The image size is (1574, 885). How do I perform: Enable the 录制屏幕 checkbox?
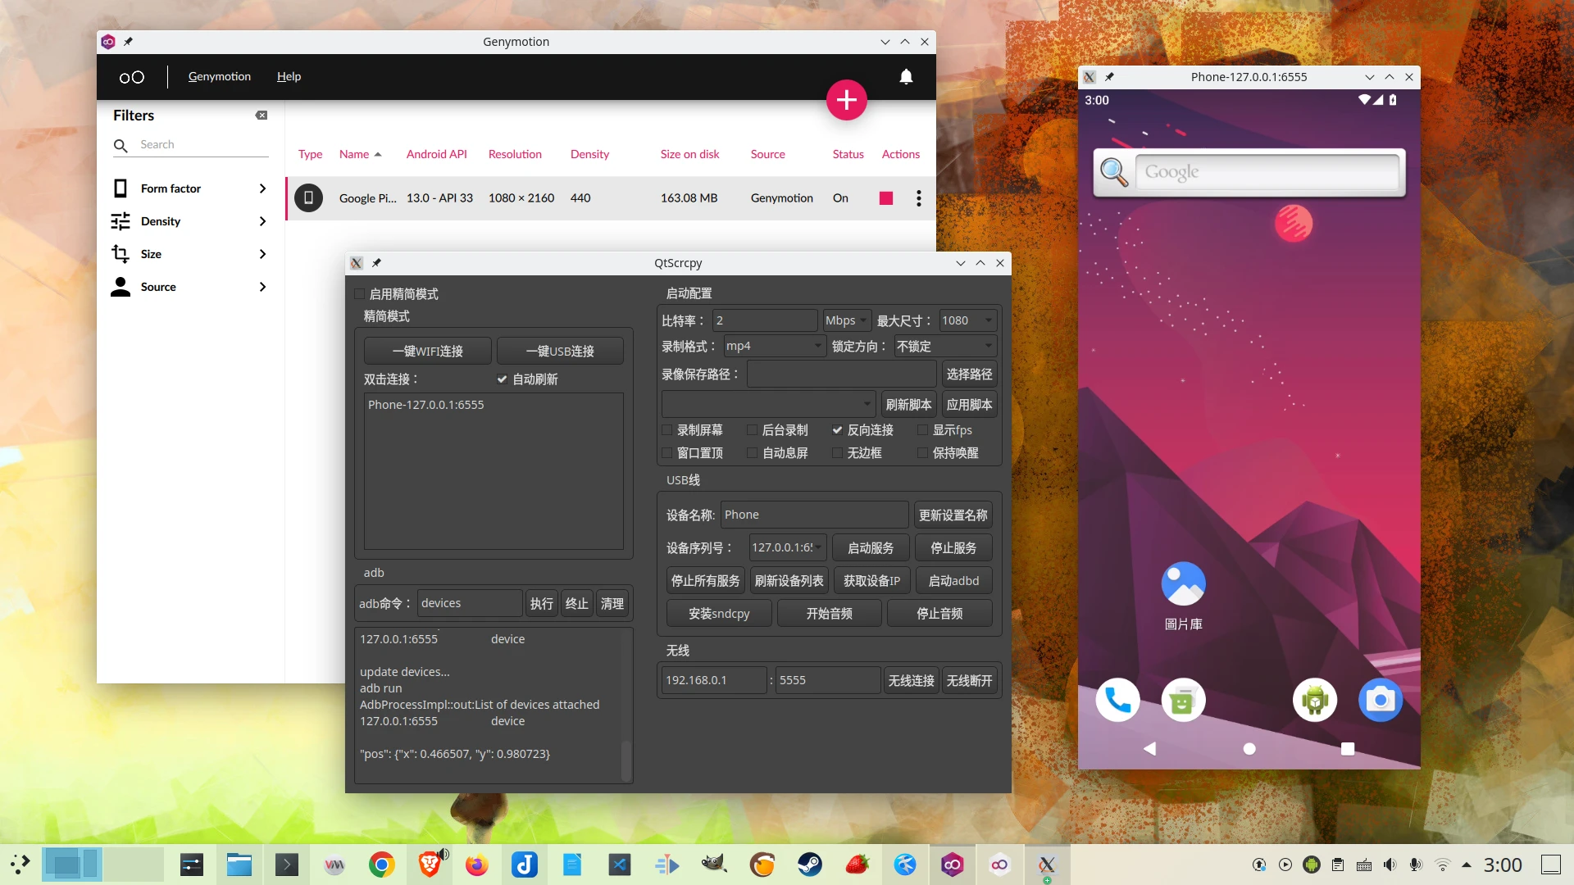click(667, 430)
